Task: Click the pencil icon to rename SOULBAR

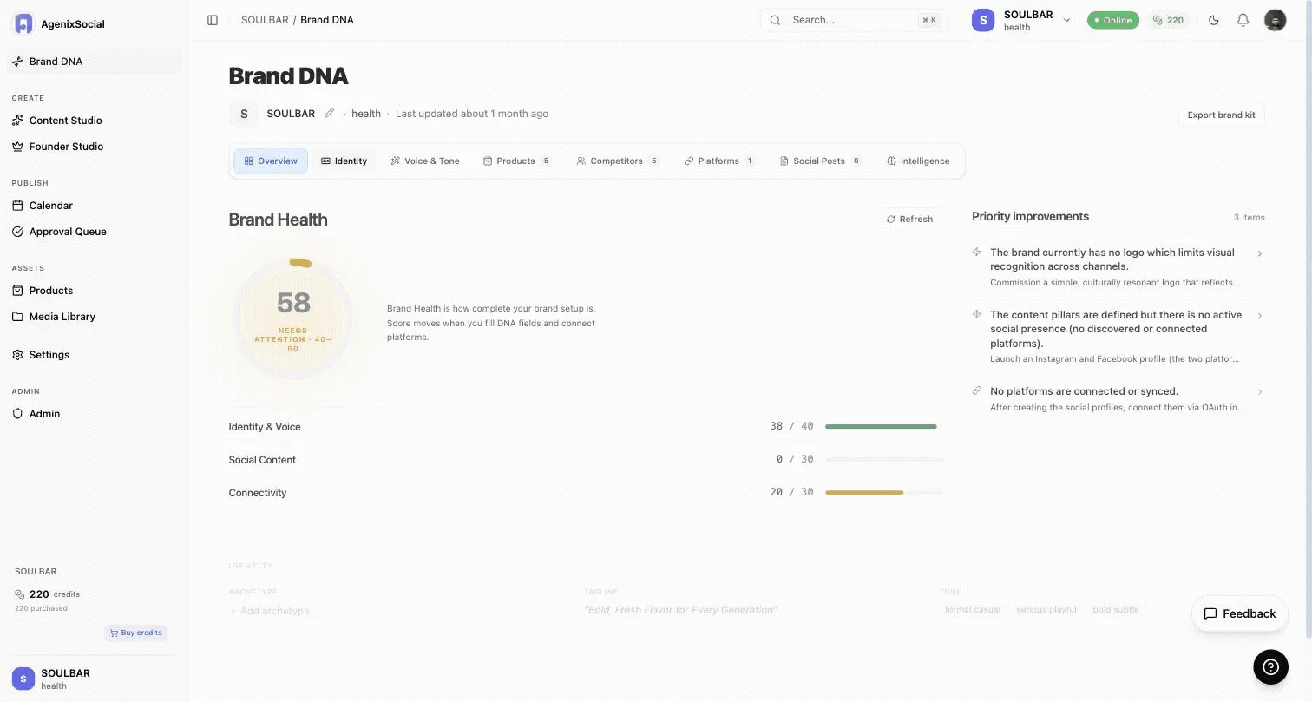Action: pos(329,114)
